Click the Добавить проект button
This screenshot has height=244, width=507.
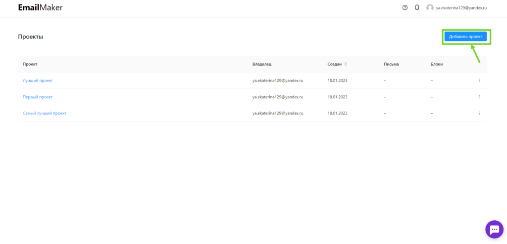pos(465,37)
